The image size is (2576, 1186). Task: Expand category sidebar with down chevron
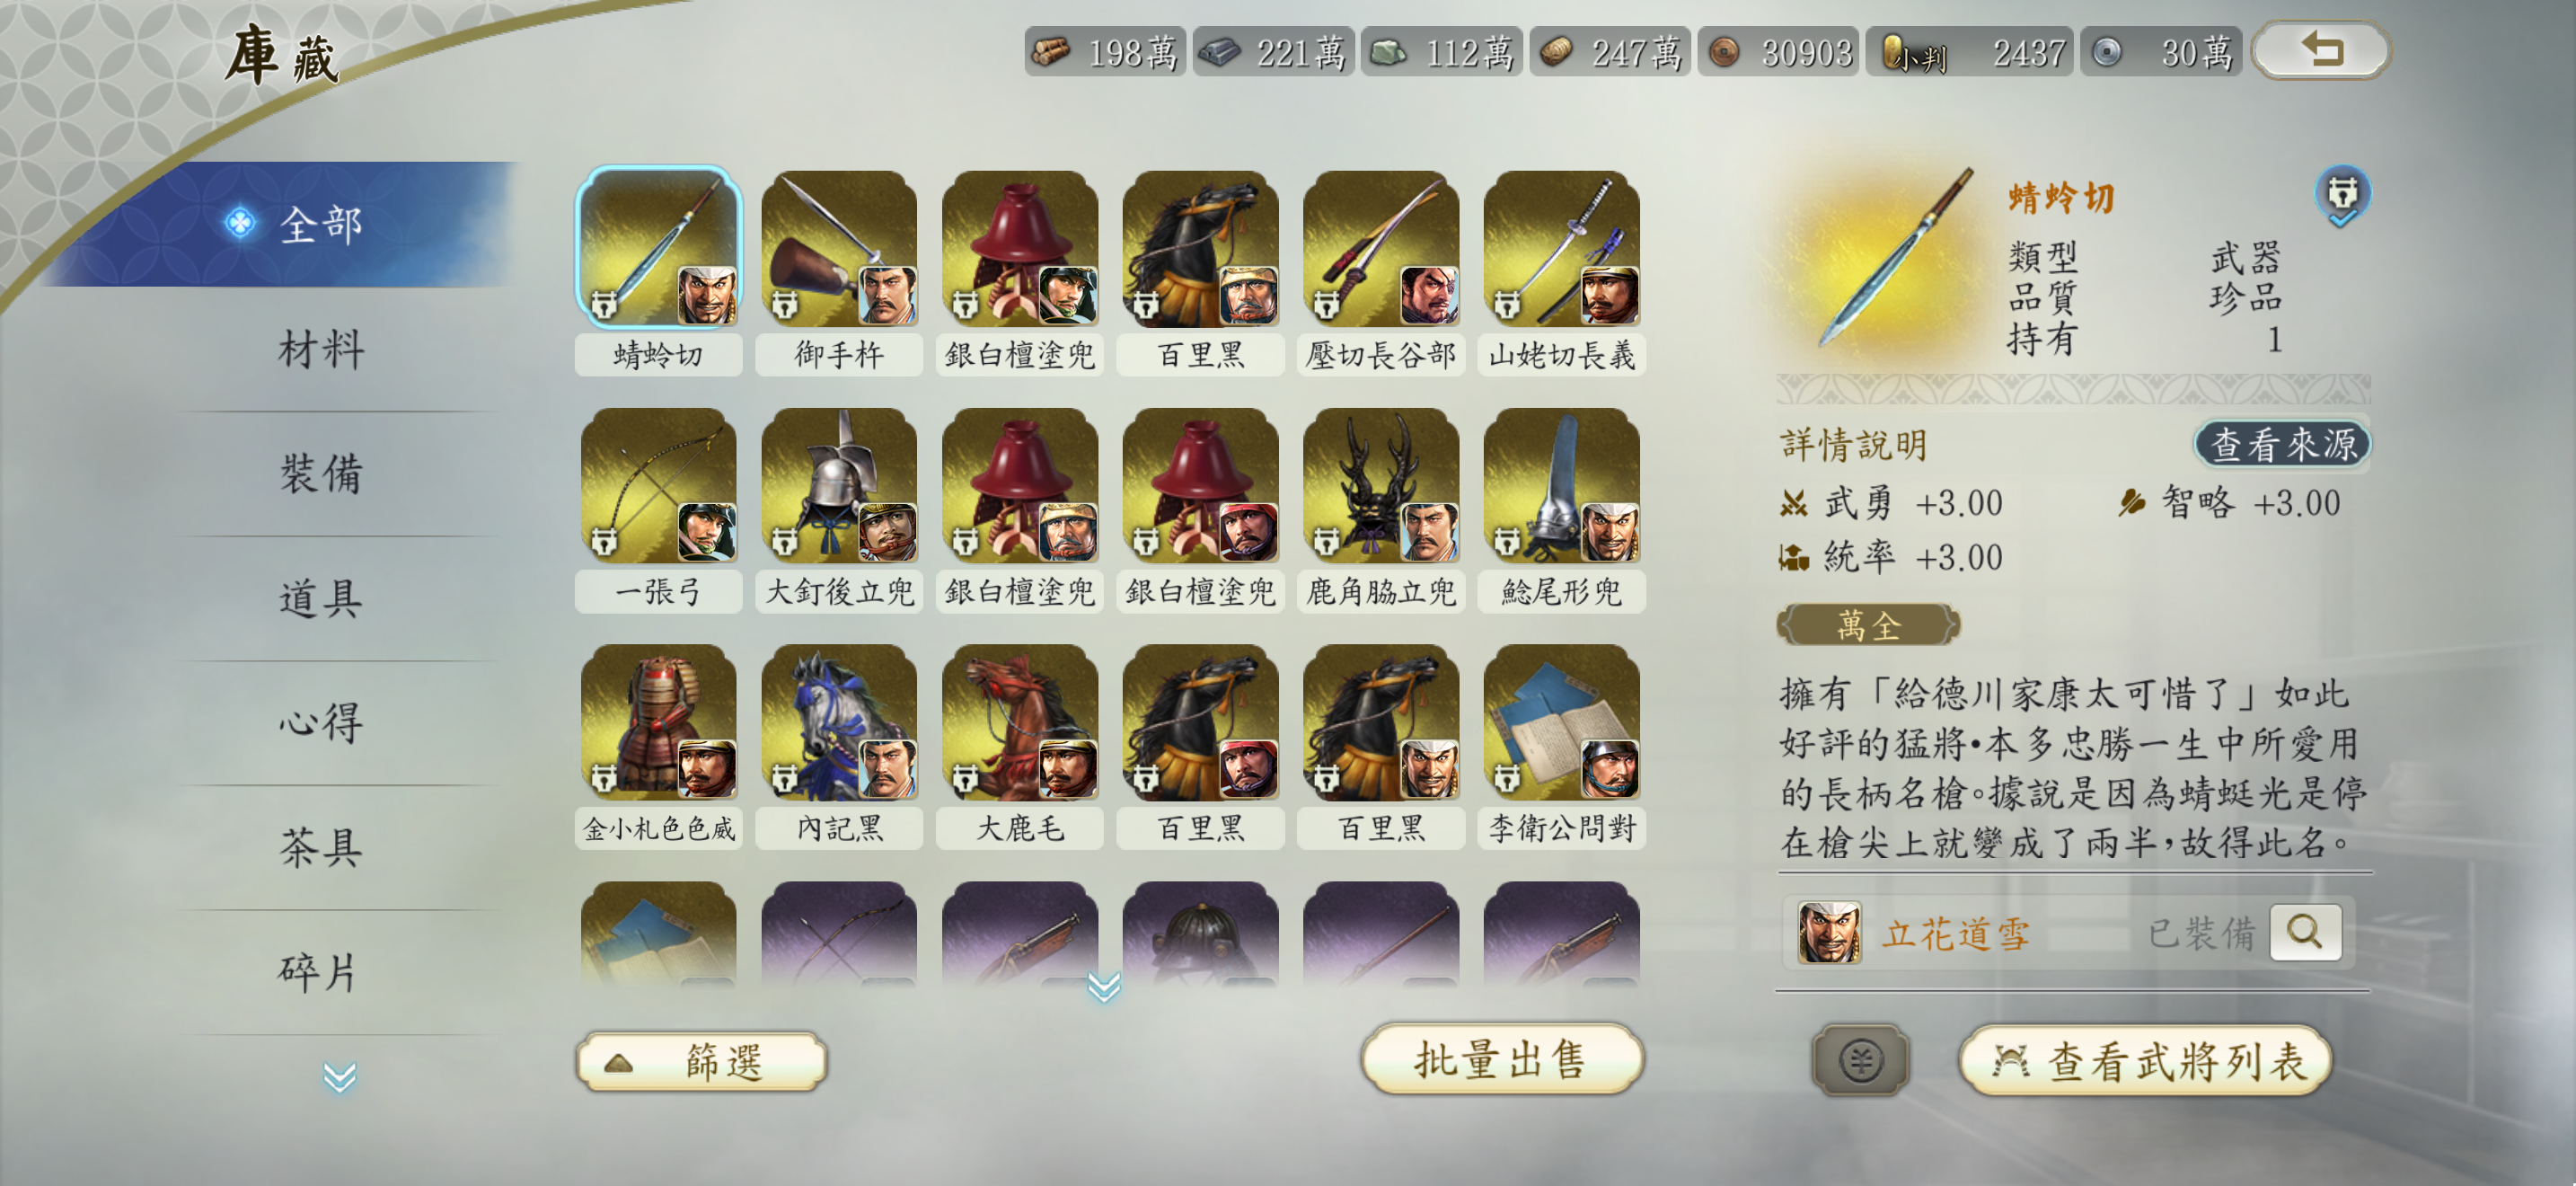coord(339,1076)
